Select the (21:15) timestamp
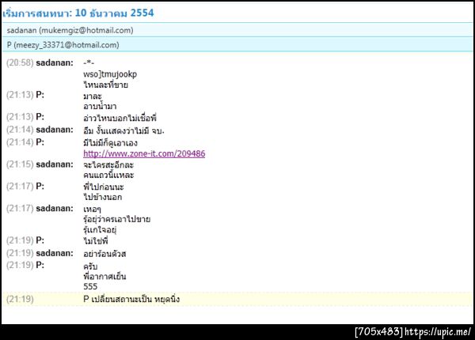 20,164
